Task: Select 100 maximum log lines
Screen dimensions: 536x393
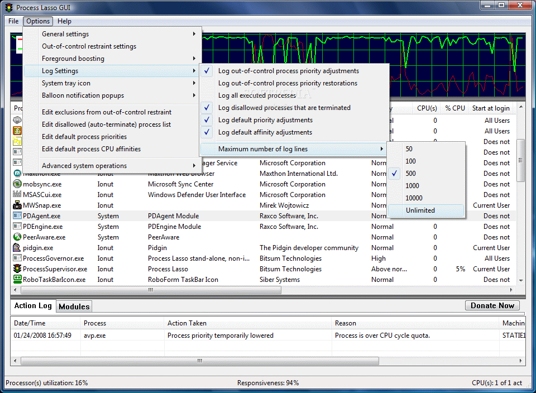Action: point(426,161)
